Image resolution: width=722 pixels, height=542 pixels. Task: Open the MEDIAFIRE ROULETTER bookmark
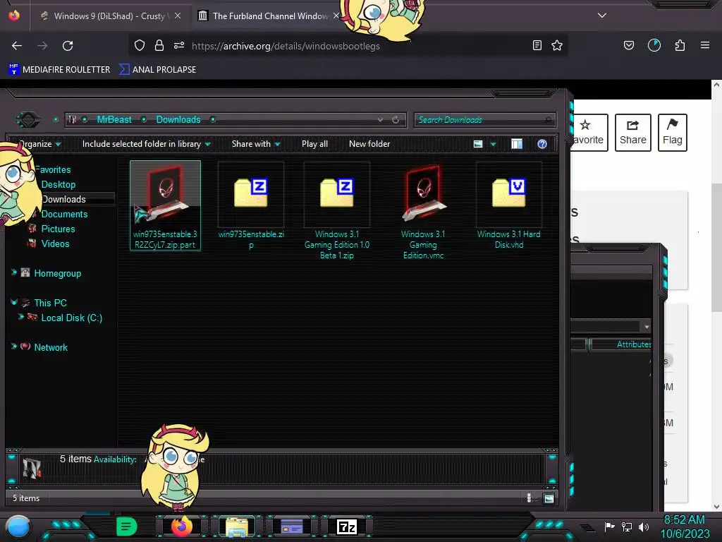[60, 69]
